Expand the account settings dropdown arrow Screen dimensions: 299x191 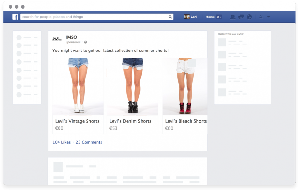[268, 17]
